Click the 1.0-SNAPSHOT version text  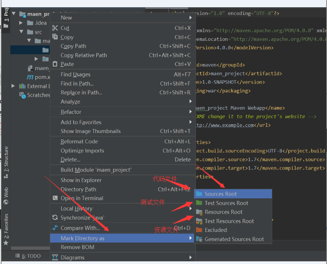coord(220,82)
